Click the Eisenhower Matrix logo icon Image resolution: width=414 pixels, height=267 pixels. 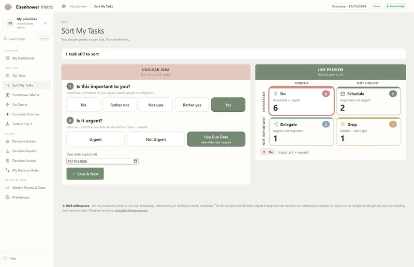tap(8, 7)
